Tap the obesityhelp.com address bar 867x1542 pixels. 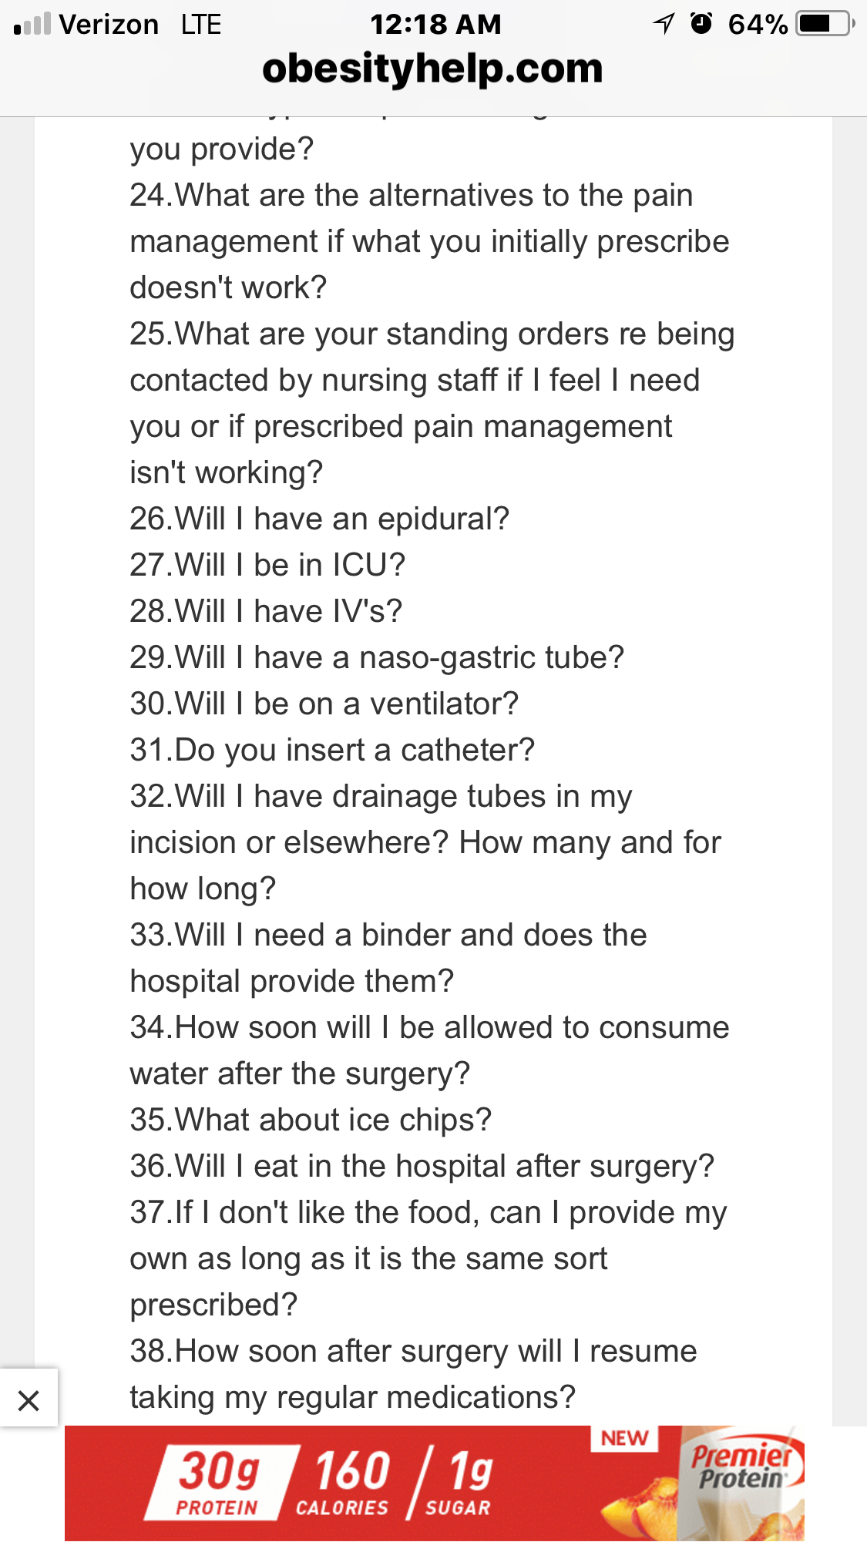(x=432, y=69)
